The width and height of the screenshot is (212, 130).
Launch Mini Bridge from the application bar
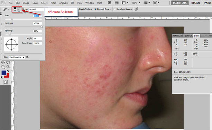pos(117,3)
